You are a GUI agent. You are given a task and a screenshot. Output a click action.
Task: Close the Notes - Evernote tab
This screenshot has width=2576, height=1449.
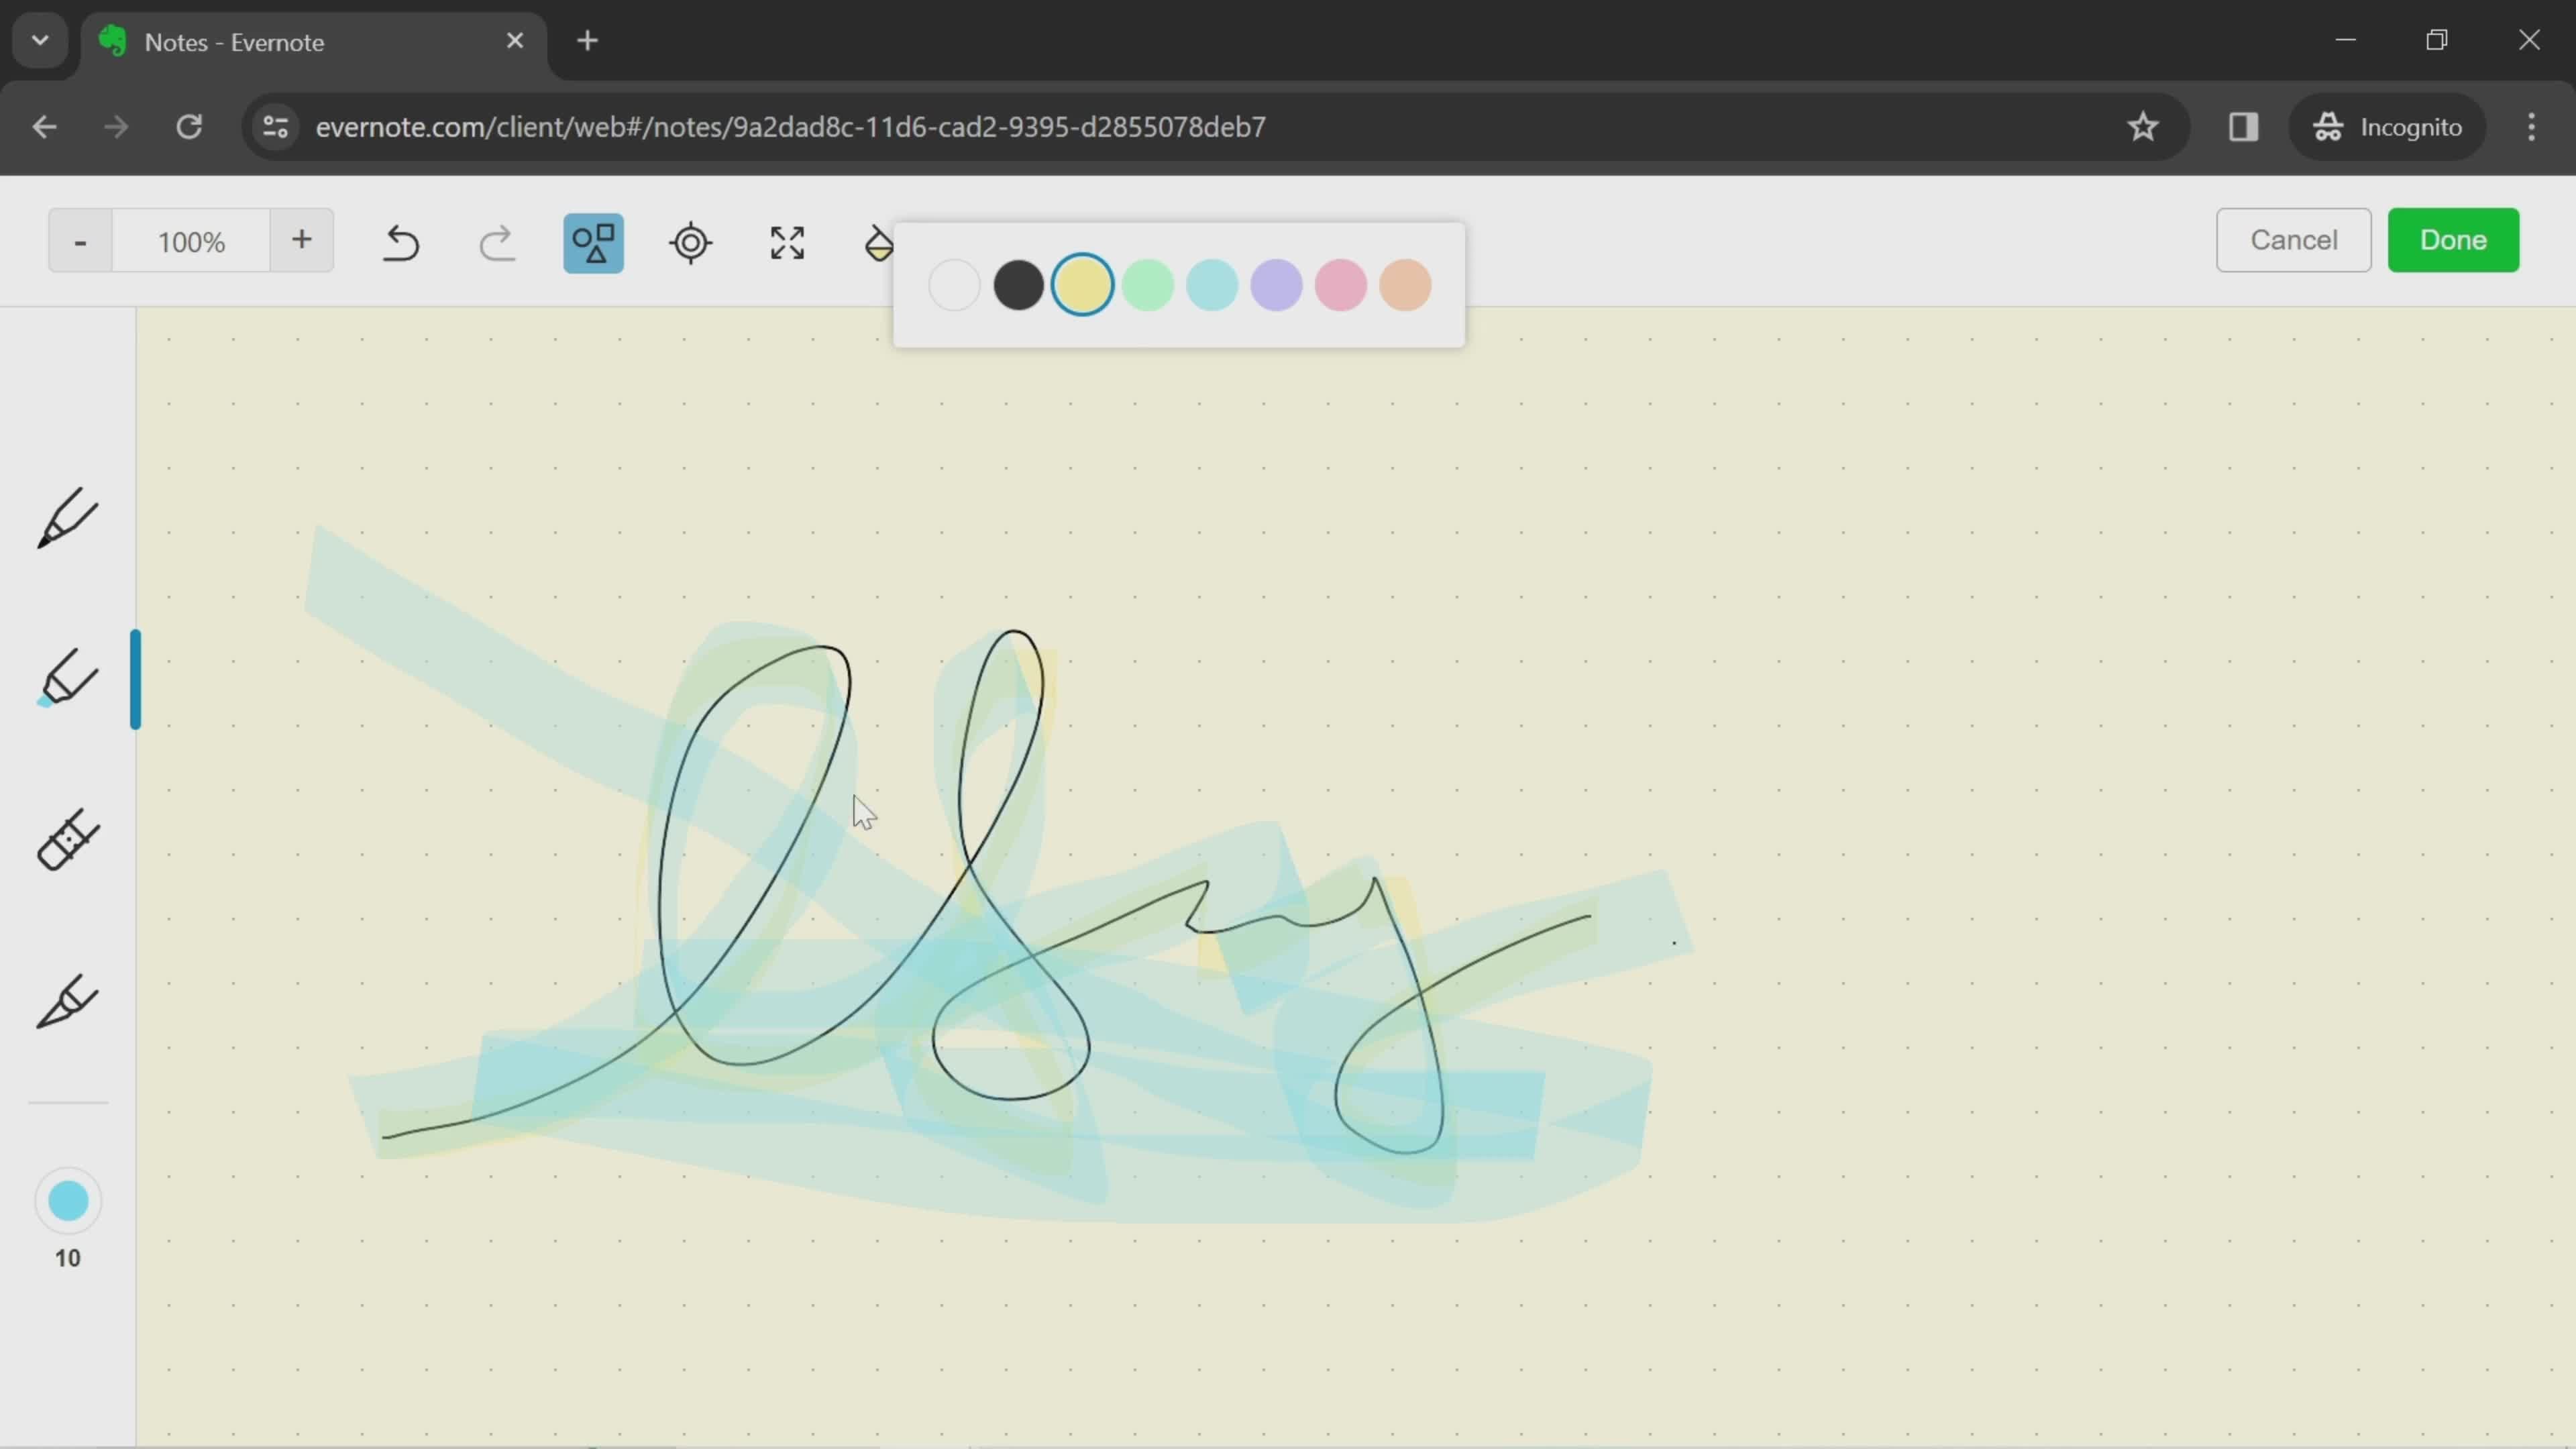tap(515, 41)
